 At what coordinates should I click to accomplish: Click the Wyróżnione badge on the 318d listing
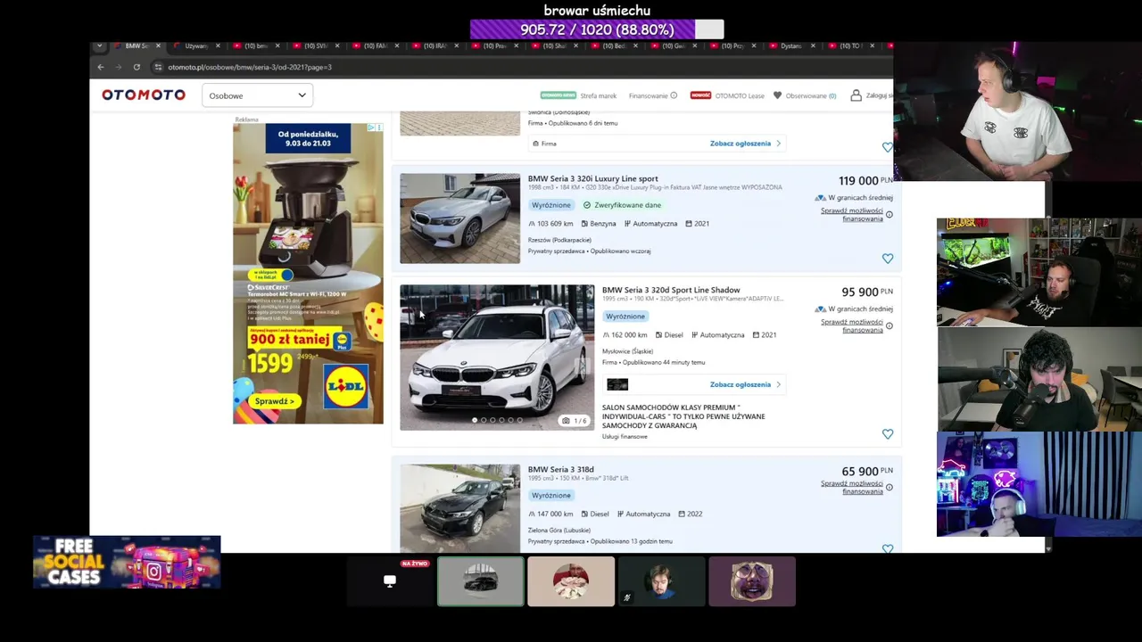pos(550,495)
